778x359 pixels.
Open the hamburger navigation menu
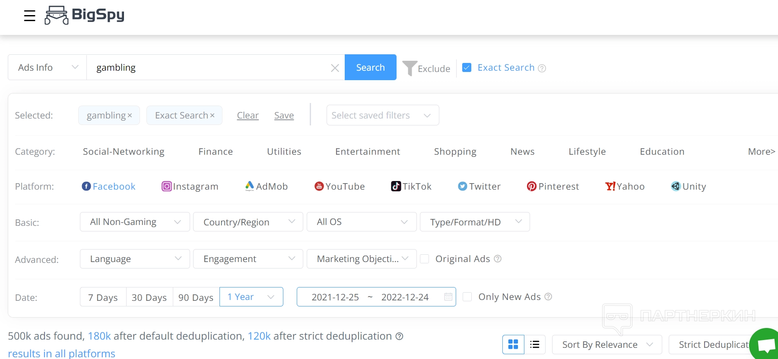pos(29,16)
